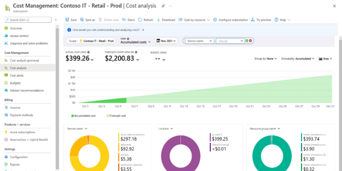Click the Search (Ctrl+/) field
Viewport: 342px width, 171px height.
(x=28, y=20)
